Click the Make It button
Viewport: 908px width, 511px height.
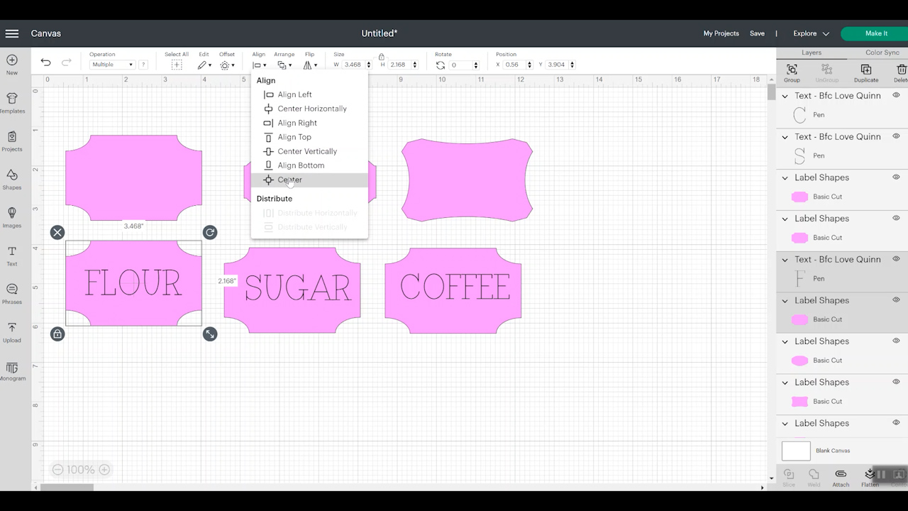[x=876, y=33]
